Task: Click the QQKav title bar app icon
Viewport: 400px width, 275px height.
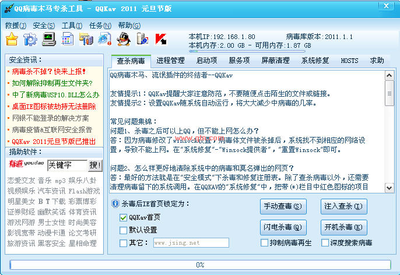Action: point(9,8)
